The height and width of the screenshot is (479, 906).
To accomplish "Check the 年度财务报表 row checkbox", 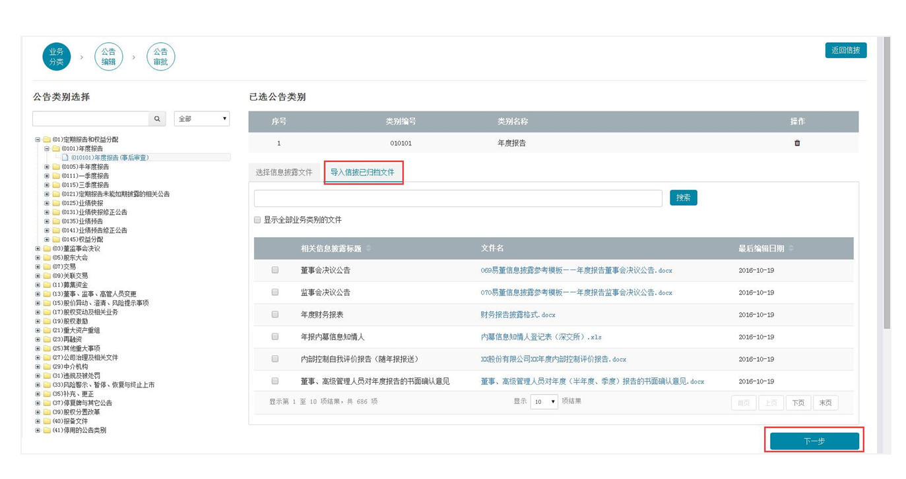I will [x=275, y=314].
